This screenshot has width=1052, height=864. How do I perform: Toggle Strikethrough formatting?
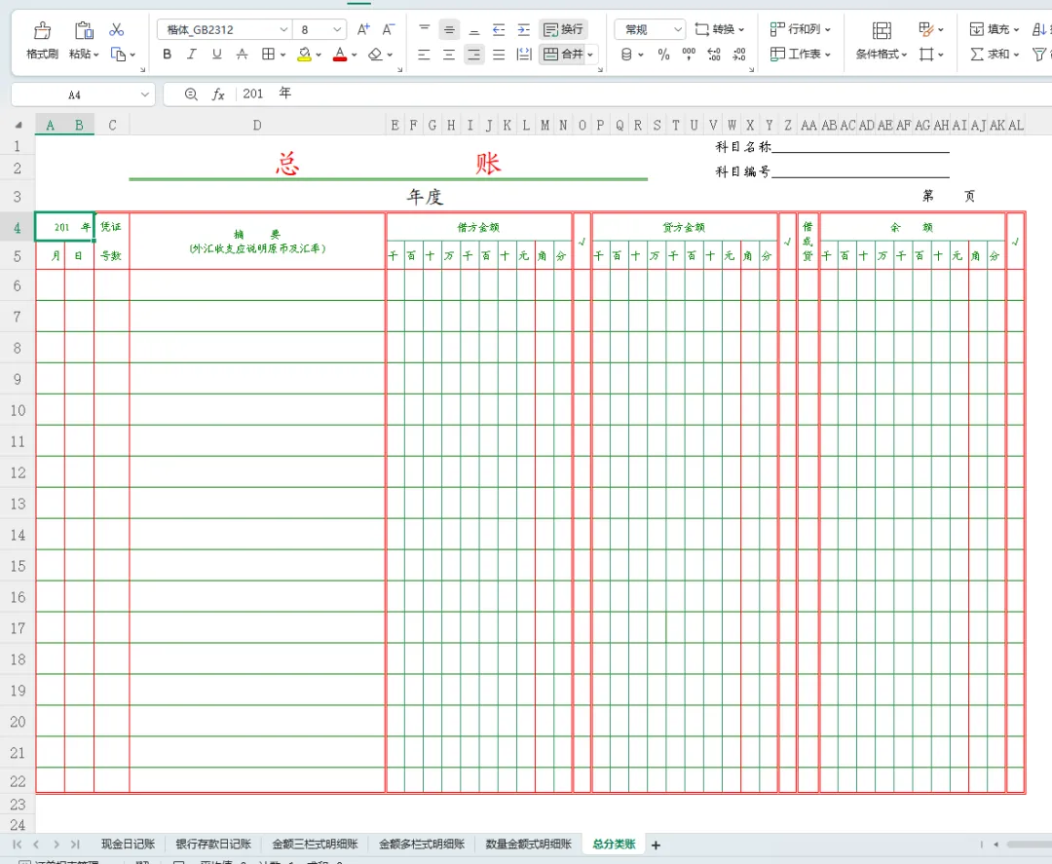(243, 55)
